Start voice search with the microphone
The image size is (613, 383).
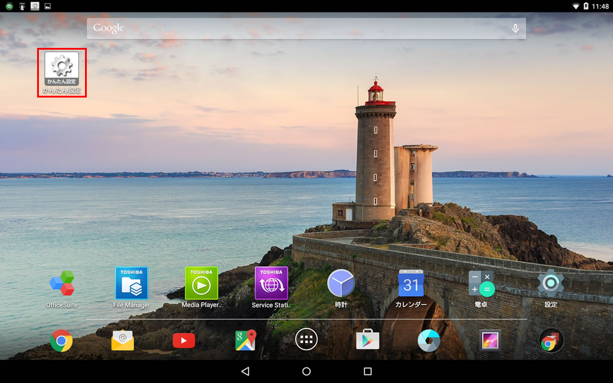515,28
